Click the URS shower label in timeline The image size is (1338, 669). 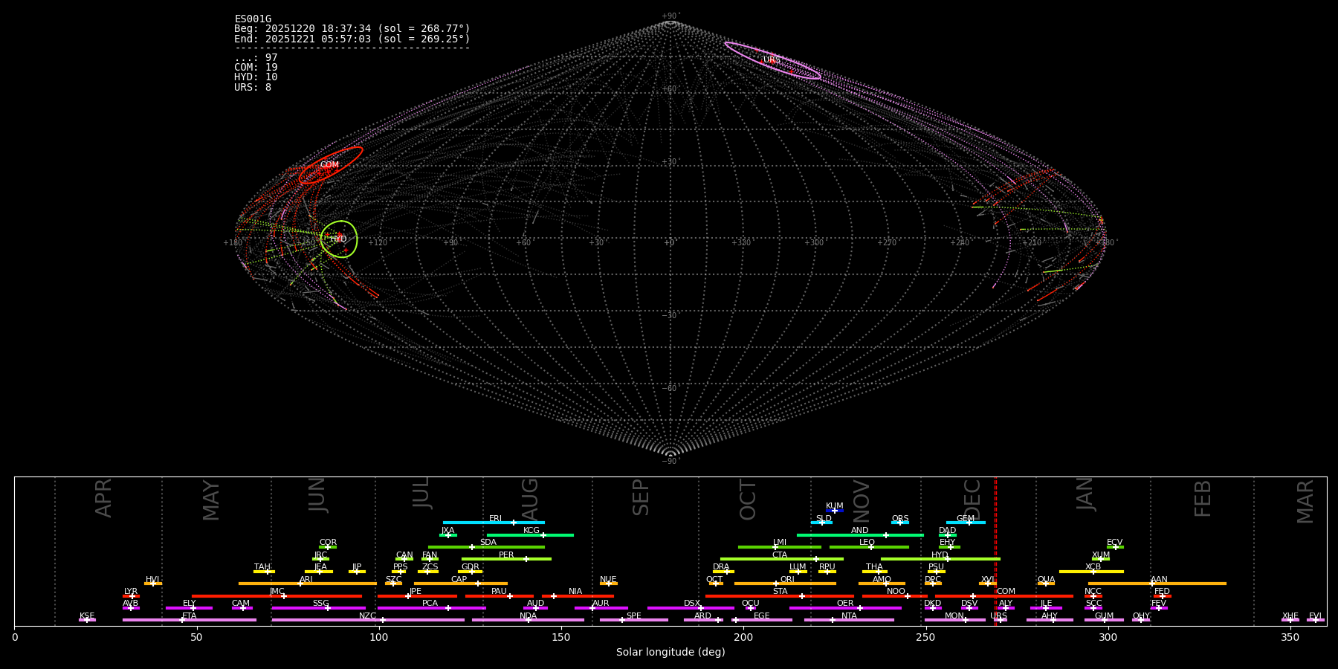coord(998,616)
